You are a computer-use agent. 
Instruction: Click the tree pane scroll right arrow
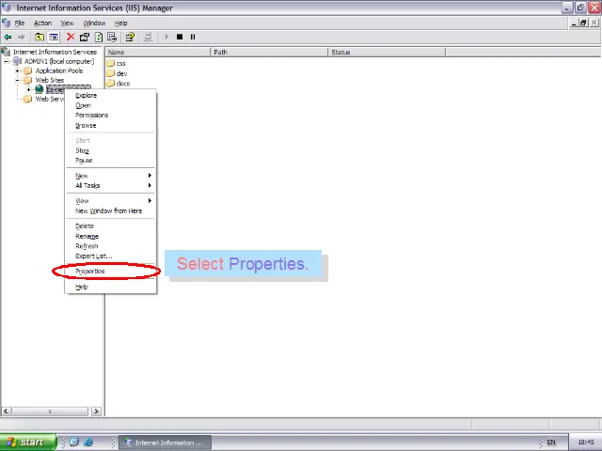96,412
